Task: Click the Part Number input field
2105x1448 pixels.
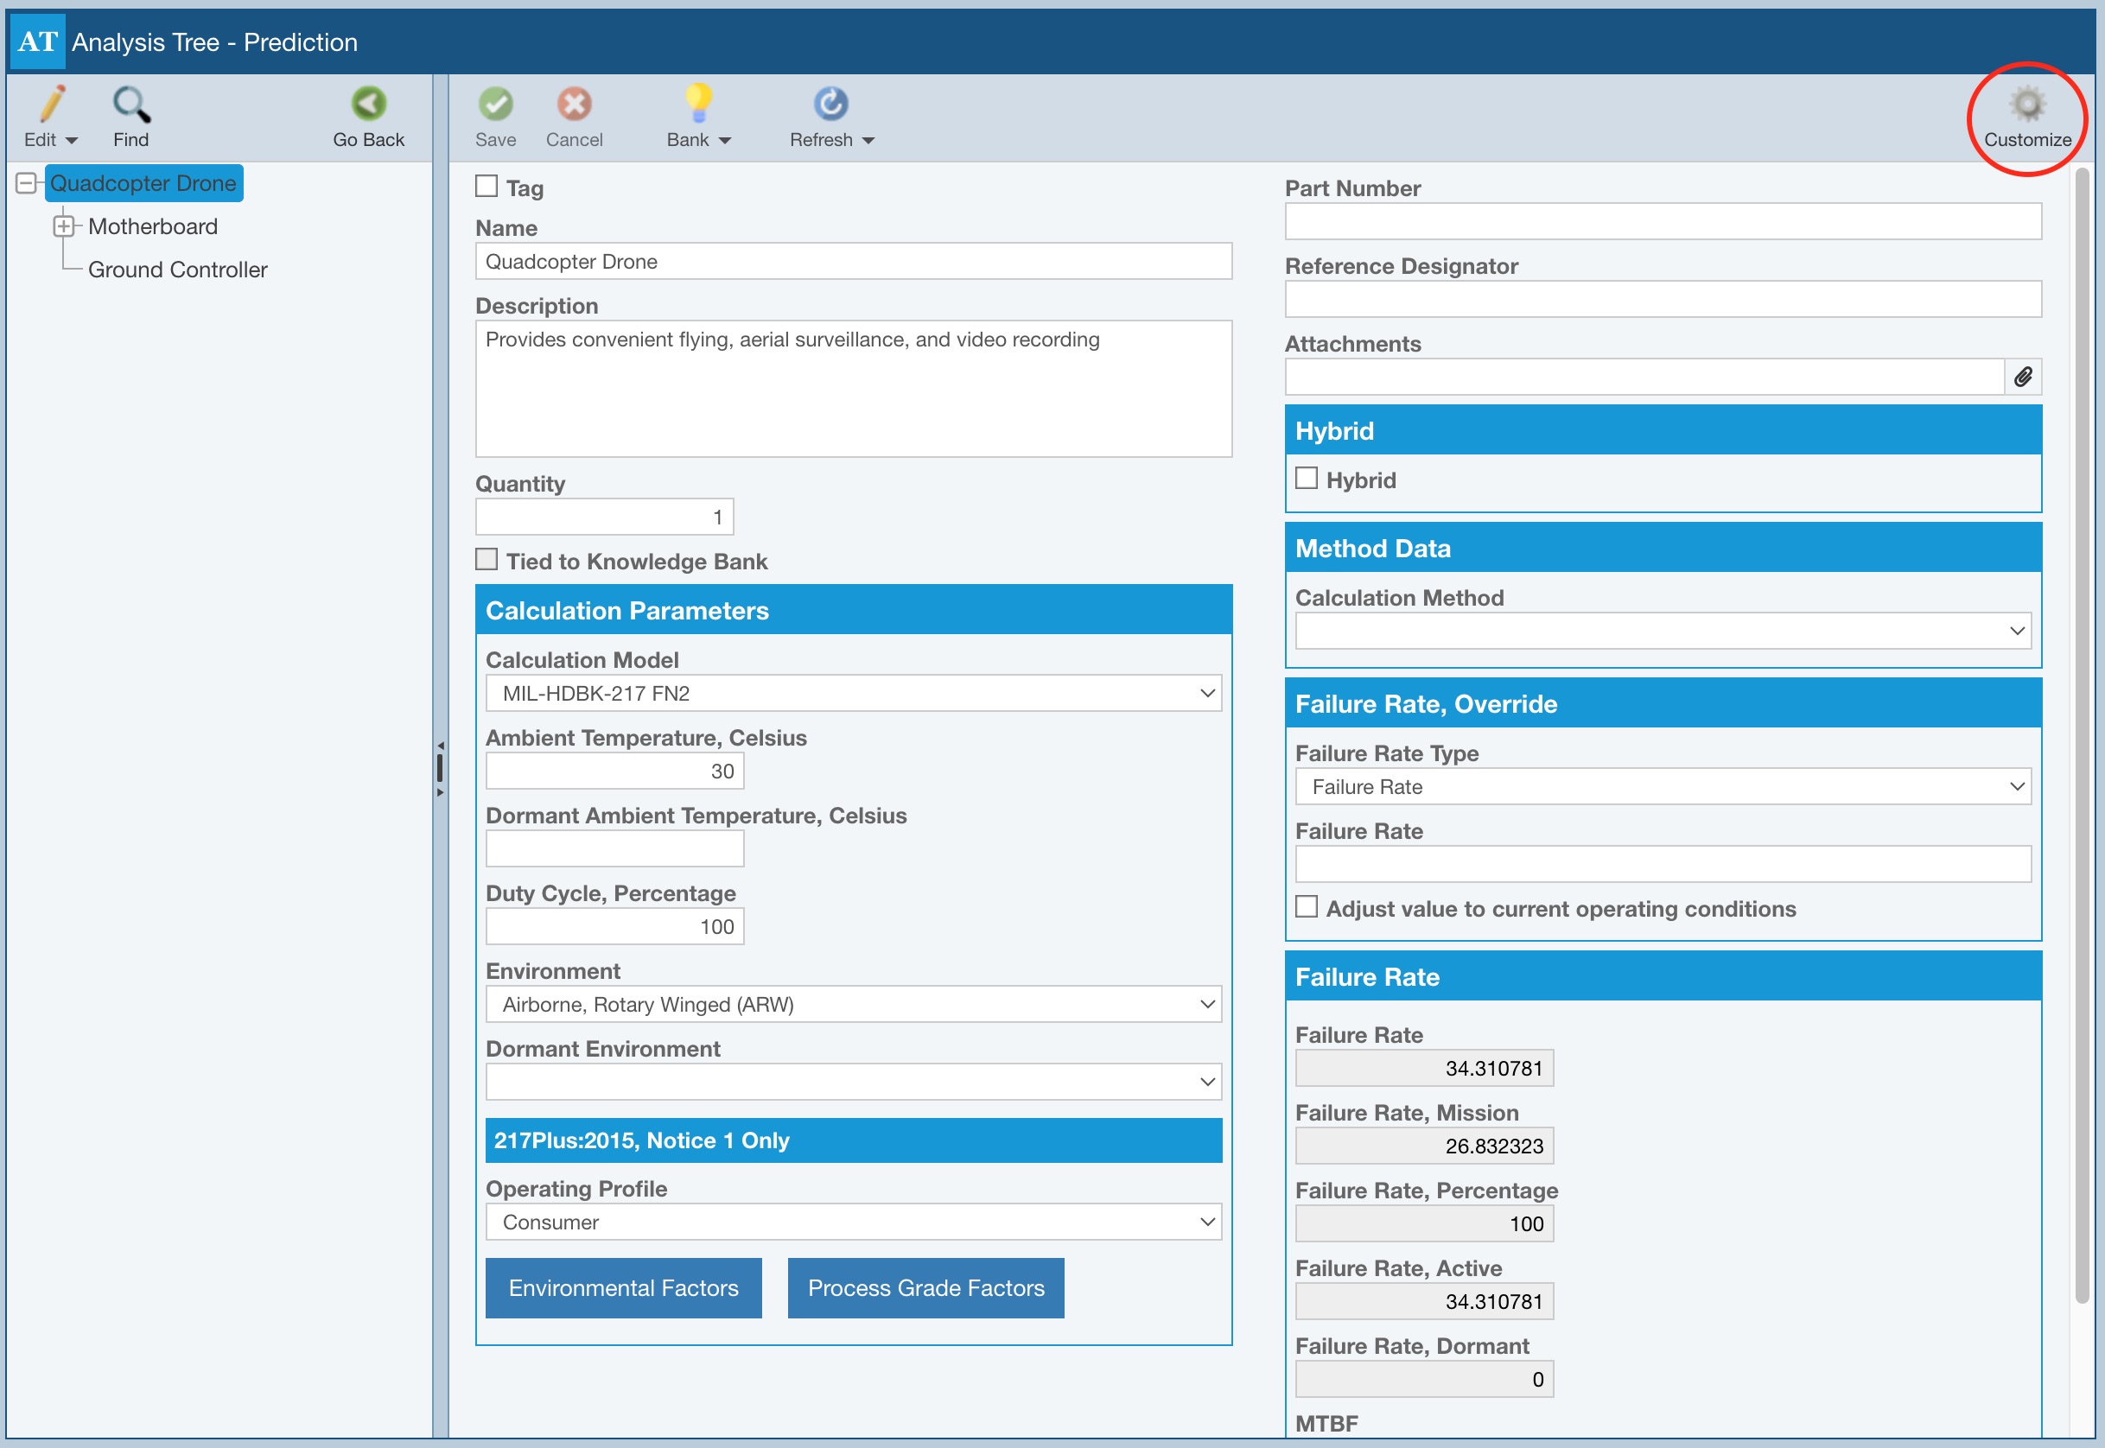Action: [1663, 222]
